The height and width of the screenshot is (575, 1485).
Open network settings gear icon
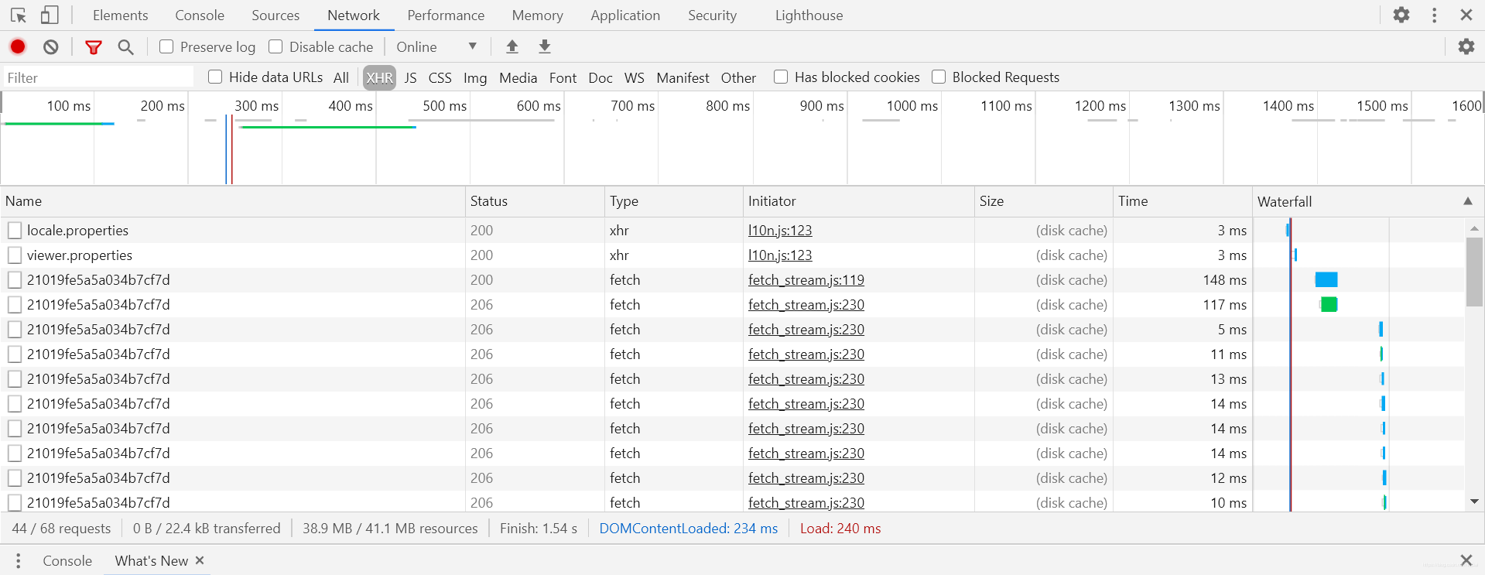1466,46
